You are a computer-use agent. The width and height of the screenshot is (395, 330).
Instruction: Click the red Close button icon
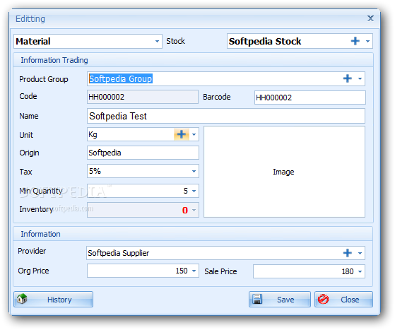click(323, 299)
